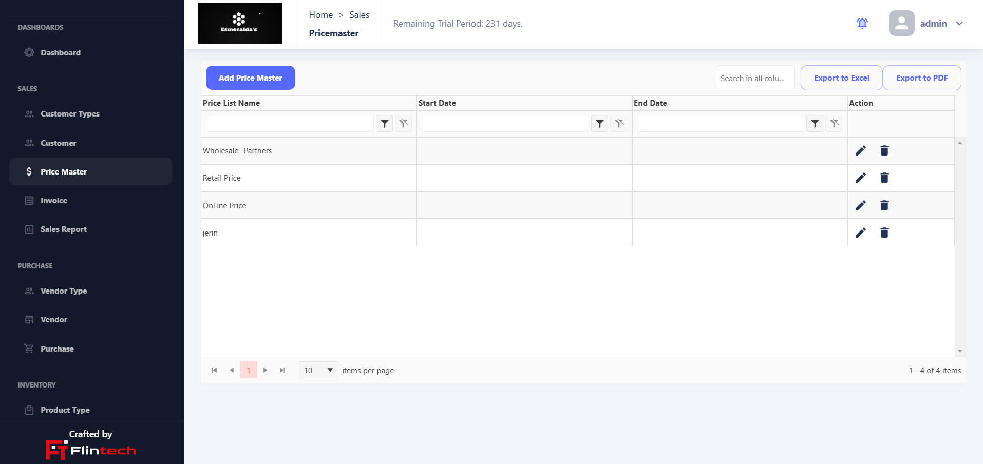
Task: Delete the OnLine Price row
Action: pos(884,205)
